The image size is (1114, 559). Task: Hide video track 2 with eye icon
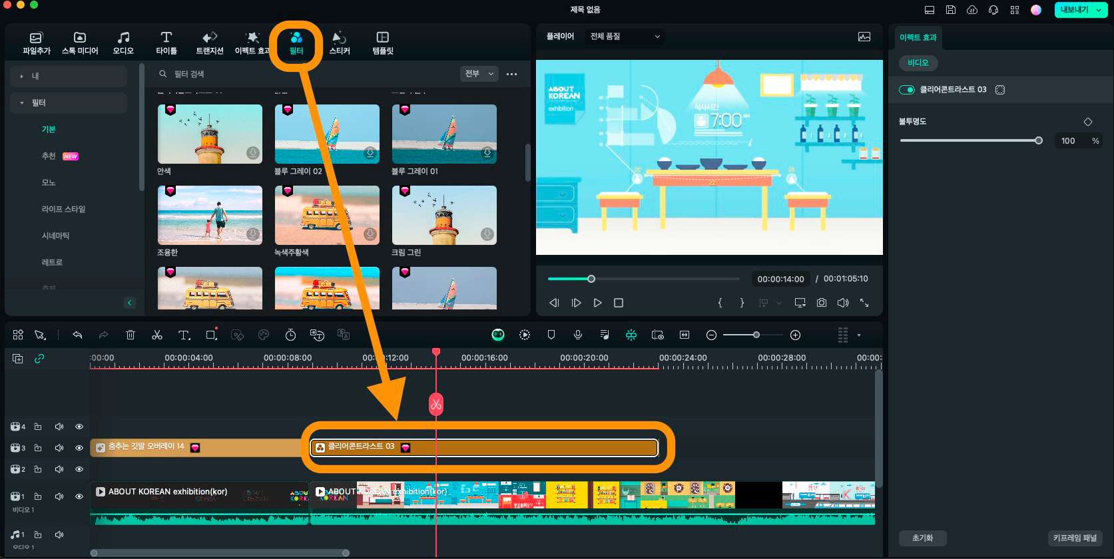[79, 469]
